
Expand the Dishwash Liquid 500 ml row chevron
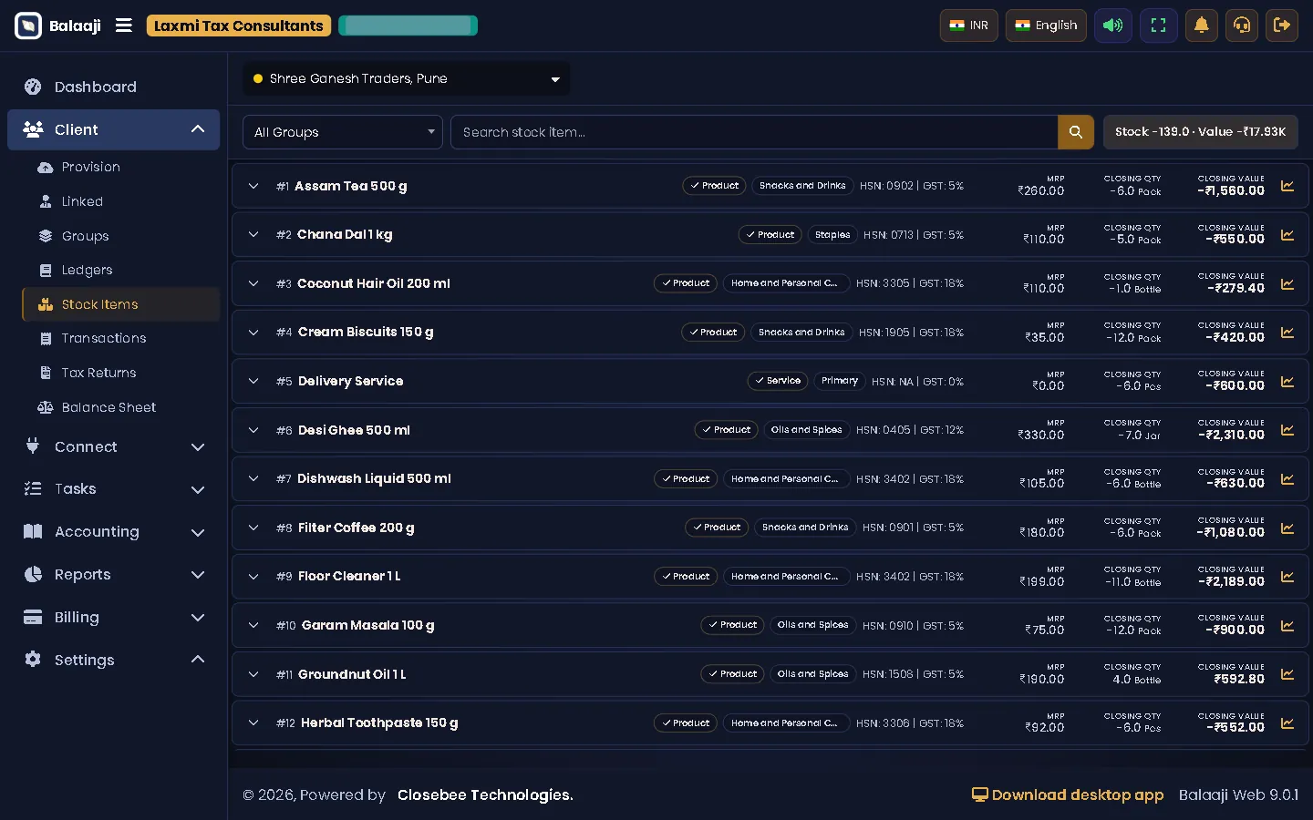tap(253, 479)
